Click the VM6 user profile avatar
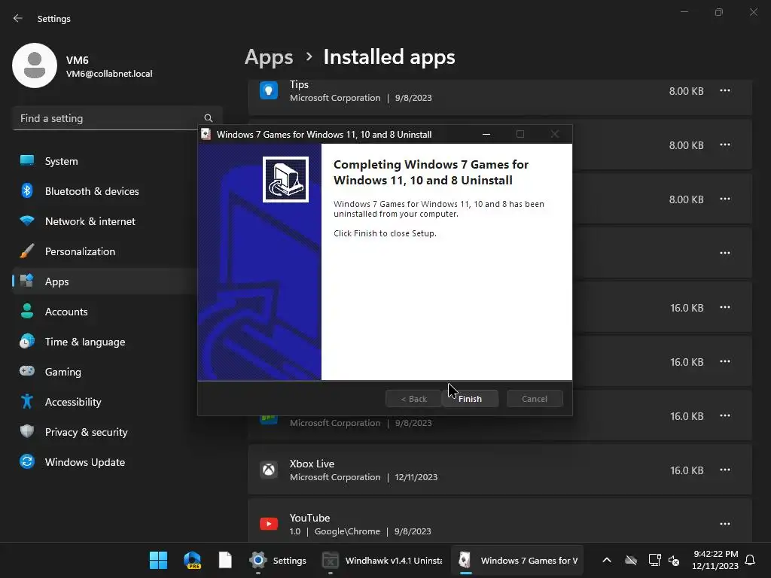 (x=35, y=65)
